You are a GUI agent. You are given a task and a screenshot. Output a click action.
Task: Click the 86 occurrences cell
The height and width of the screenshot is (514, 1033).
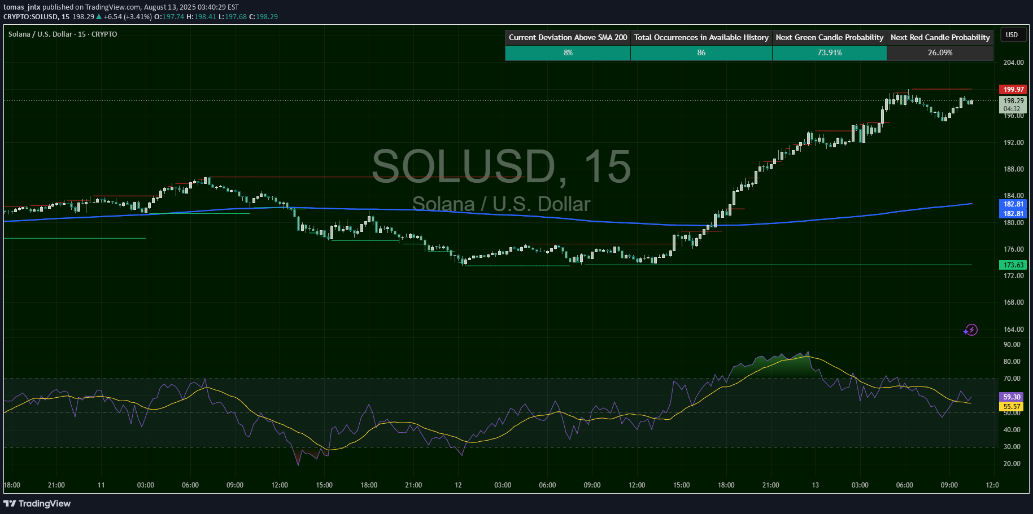click(x=701, y=52)
